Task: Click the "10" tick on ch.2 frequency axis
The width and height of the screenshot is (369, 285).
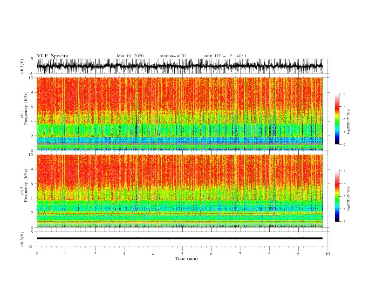Action: [32, 155]
